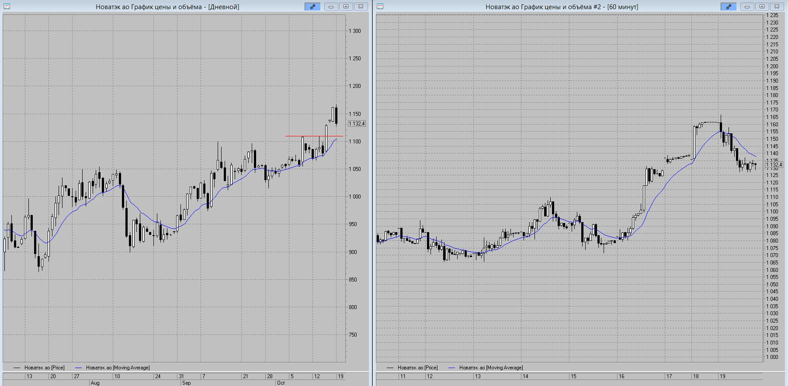Close the Daily chart window

click(361, 7)
